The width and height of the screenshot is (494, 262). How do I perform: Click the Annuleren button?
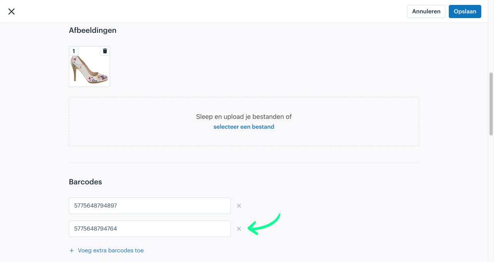click(x=426, y=11)
